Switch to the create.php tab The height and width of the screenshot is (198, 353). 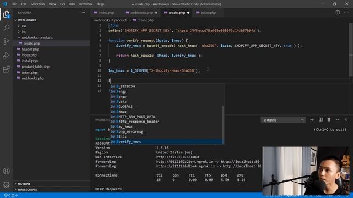(x=176, y=13)
